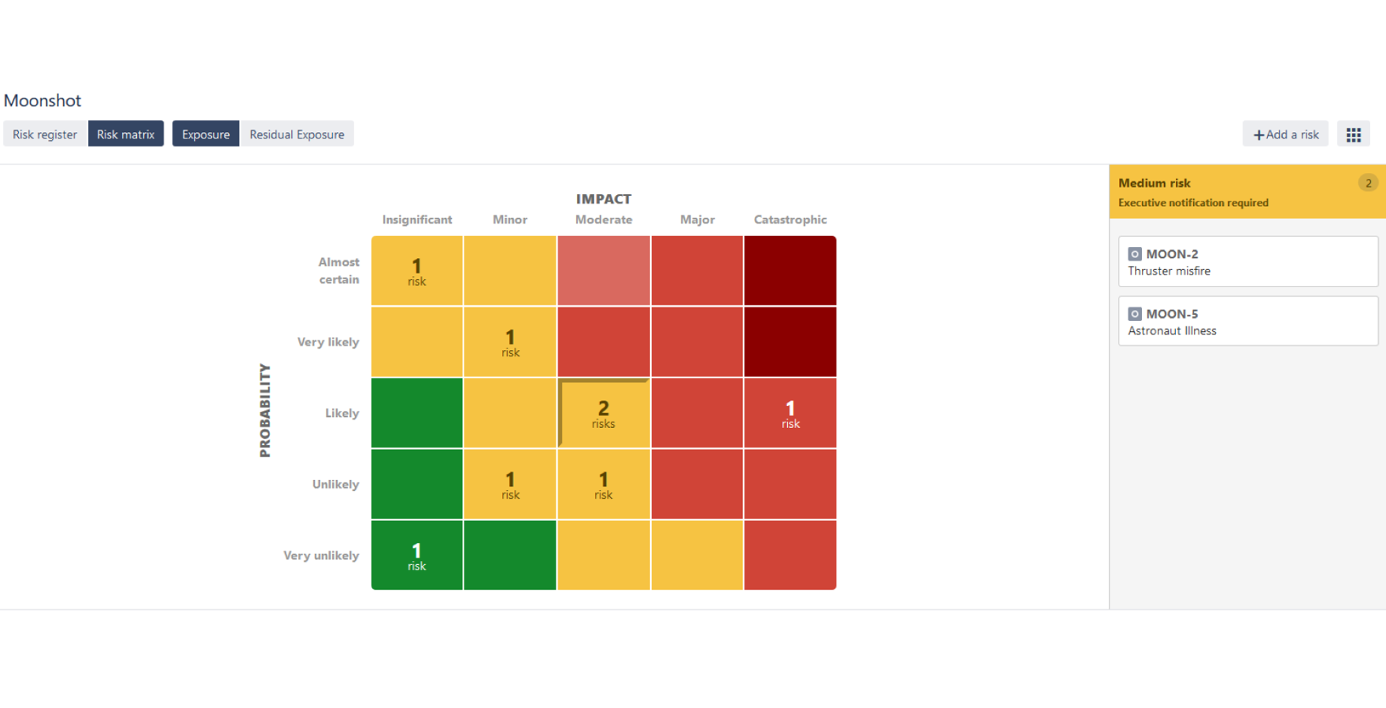Select the matrix cell showing 2 risks
Screen dimensions: 1386x708
click(603, 413)
